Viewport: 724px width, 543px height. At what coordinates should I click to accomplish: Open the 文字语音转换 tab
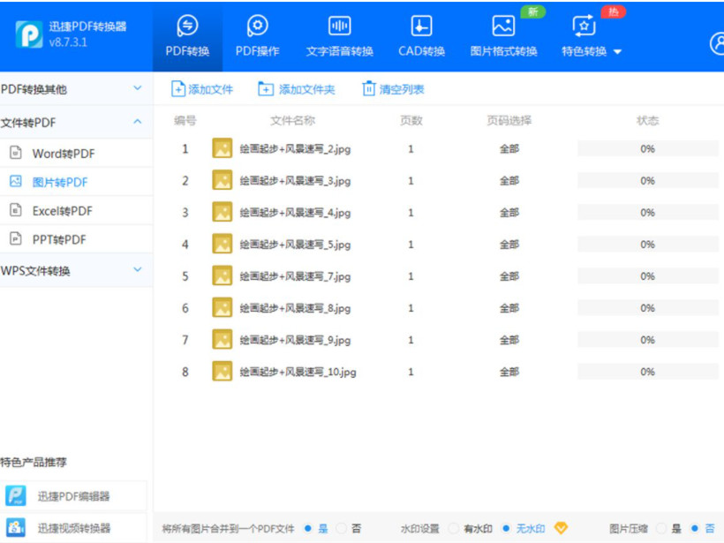[339, 36]
